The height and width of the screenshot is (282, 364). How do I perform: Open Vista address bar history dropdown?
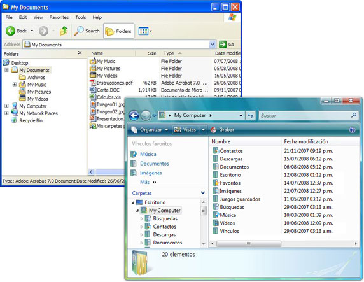click(241, 115)
